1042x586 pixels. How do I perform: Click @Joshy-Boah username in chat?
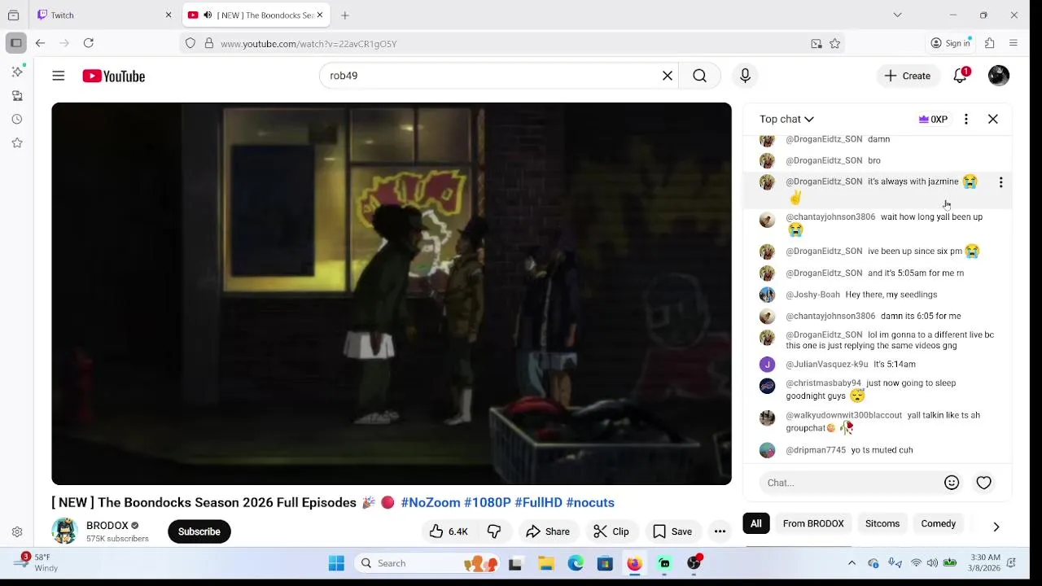click(x=812, y=295)
